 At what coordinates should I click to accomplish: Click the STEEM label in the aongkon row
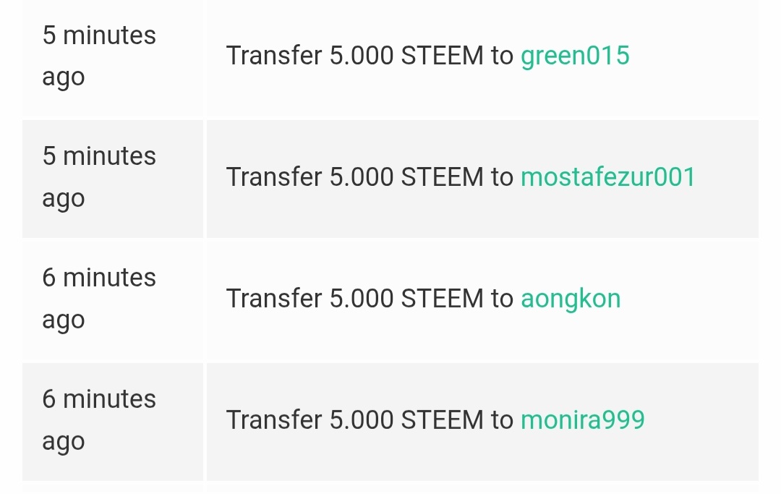442,299
